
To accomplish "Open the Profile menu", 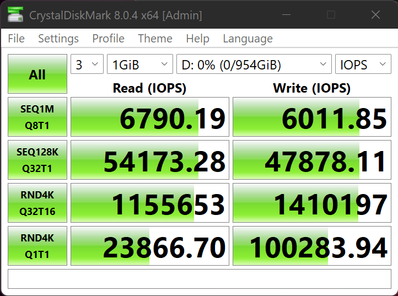I will [x=108, y=39].
